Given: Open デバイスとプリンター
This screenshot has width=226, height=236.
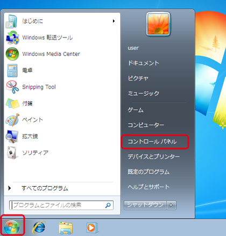Looking at the screenshot, I should tap(153, 157).
